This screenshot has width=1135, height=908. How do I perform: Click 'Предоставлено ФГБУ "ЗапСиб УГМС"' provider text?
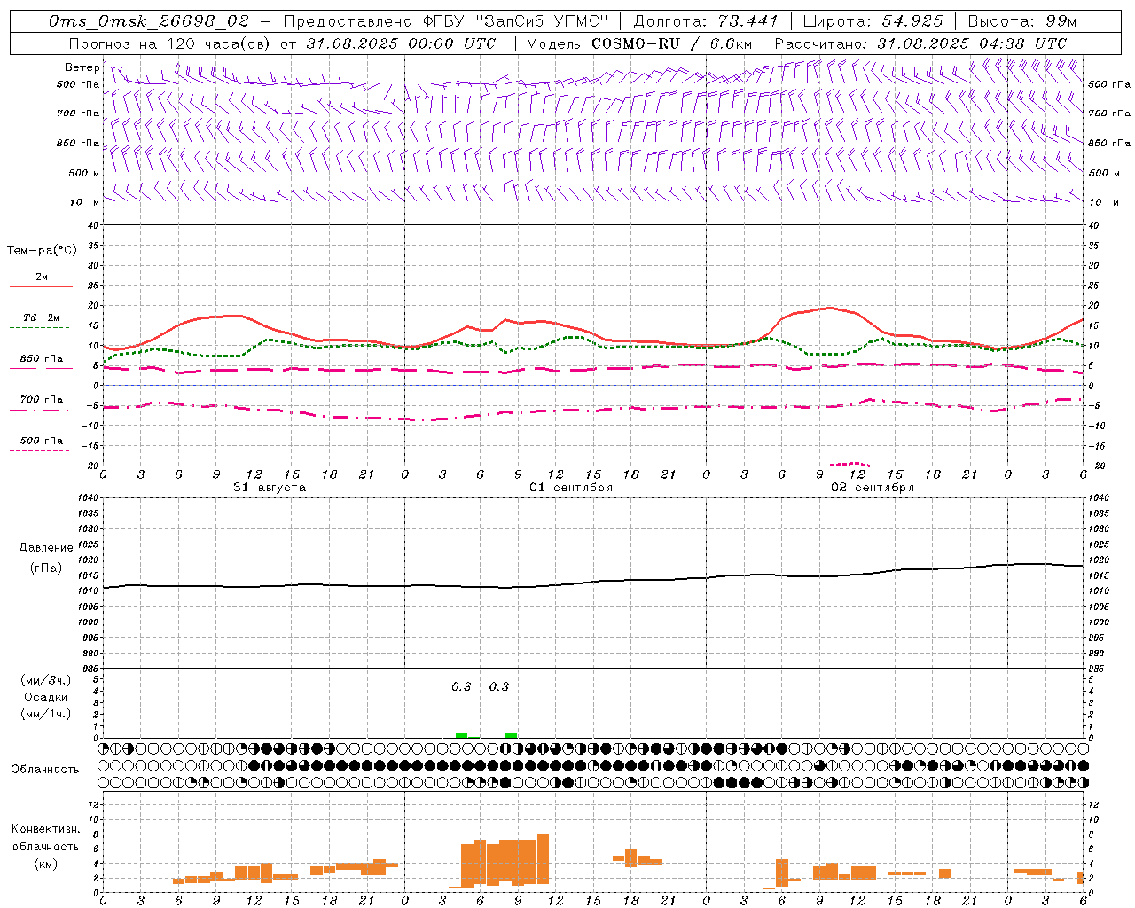pos(446,21)
